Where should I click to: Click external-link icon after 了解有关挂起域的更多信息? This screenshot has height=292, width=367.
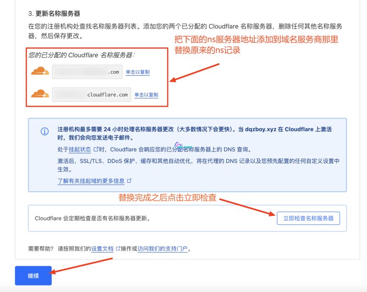click(129, 181)
